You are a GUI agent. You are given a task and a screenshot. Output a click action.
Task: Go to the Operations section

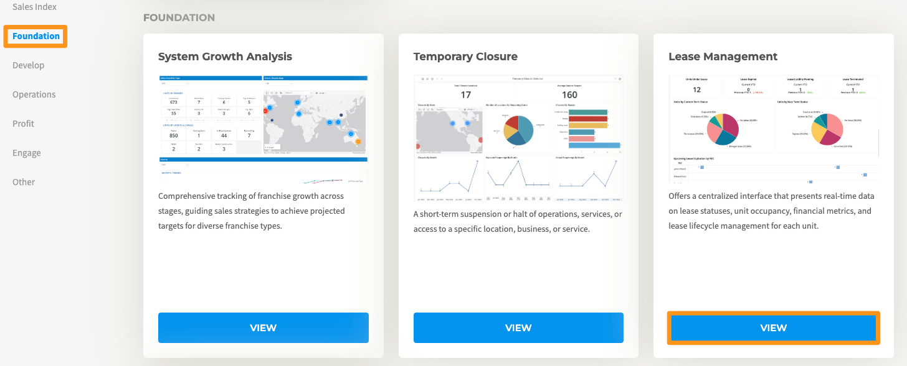tap(34, 94)
